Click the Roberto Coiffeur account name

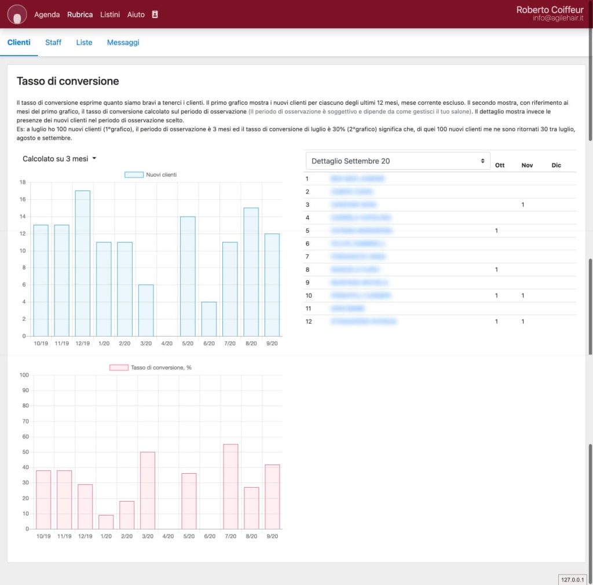pyautogui.click(x=551, y=10)
